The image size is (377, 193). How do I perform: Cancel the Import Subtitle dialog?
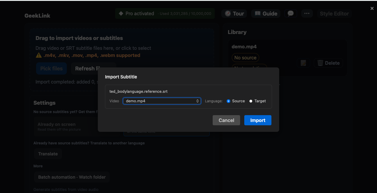(226, 120)
